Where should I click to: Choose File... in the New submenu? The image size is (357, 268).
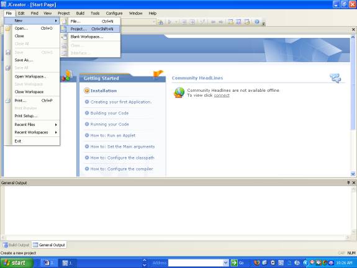point(90,21)
